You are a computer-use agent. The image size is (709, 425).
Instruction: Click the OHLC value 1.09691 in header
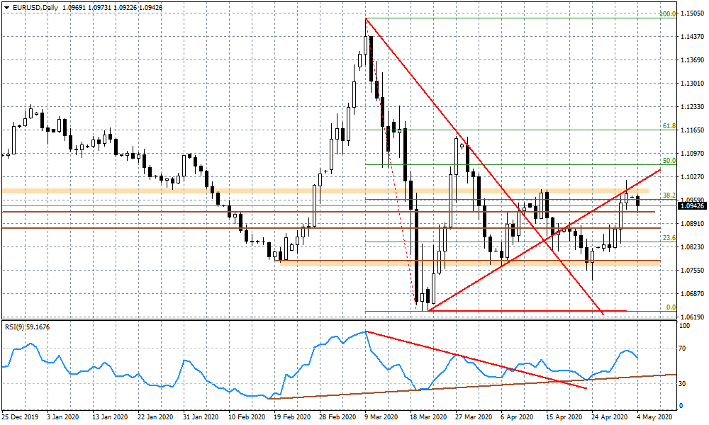(74, 8)
